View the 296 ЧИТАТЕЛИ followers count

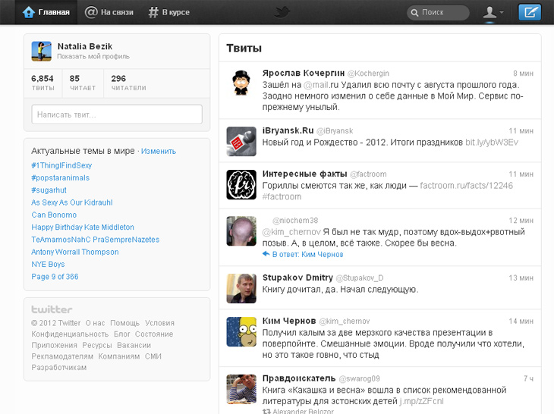pyautogui.click(x=128, y=83)
